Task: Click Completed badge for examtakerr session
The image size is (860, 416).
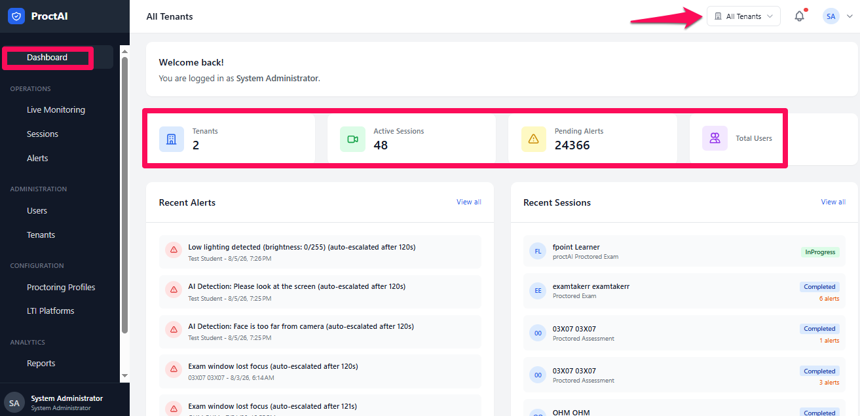Action: tap(819, 286)
